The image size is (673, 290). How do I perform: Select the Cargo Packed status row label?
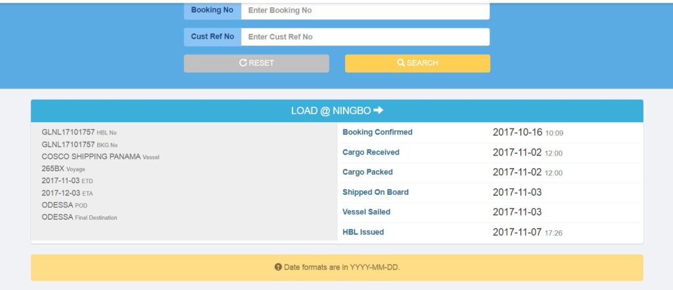(x=367, y=172)
